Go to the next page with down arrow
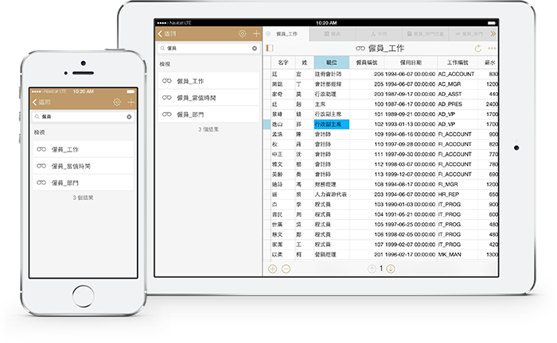Viewport: 557px width, 343px height. 391,269
